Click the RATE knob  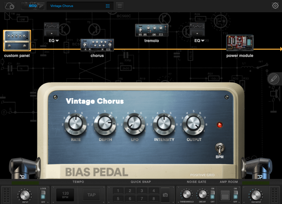[76, 124]
